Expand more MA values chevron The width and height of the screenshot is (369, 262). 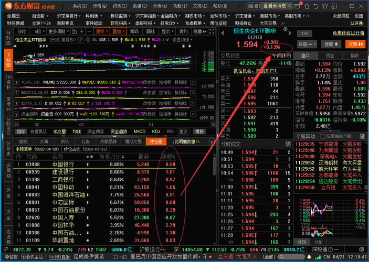click(x=167, y=40)
